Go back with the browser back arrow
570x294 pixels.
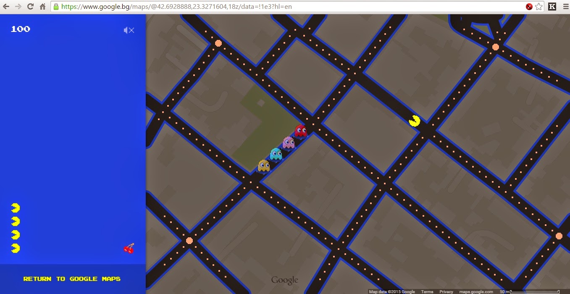coord(6,7)
